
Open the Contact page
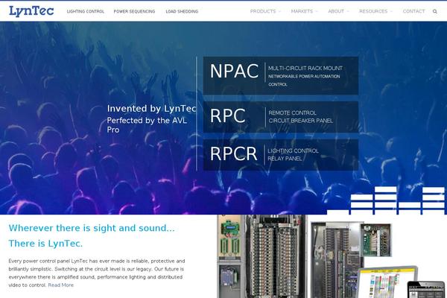[x=413, y=11]
